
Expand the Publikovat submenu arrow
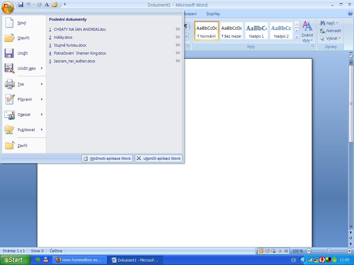point(42,130)
